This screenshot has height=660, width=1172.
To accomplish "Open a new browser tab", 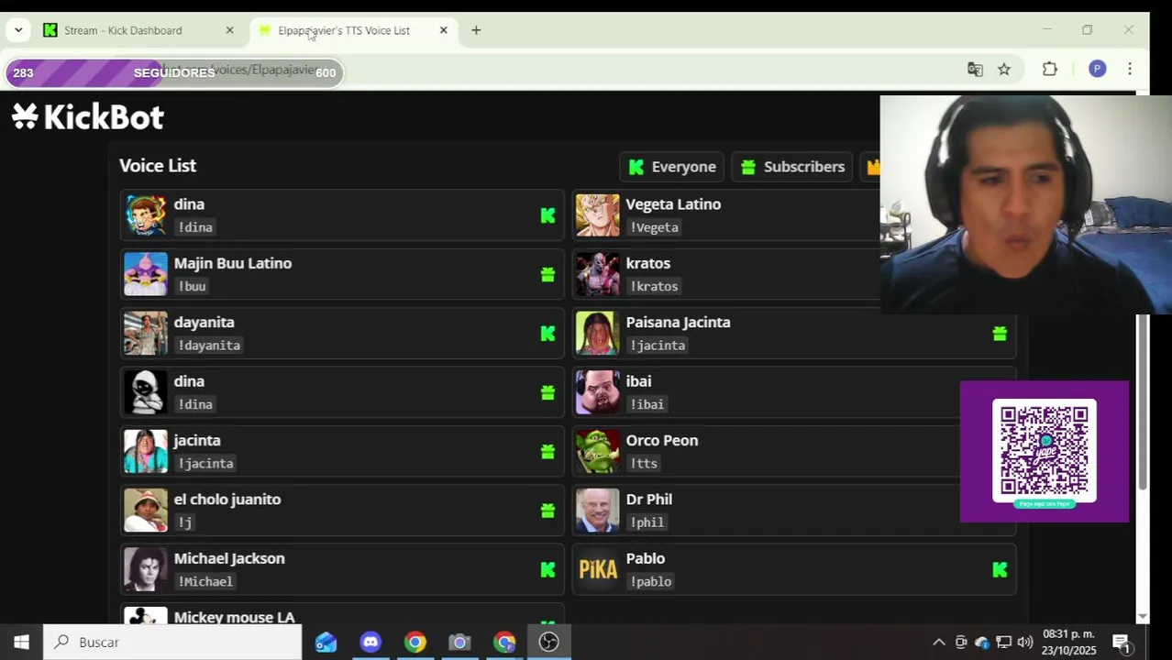I will [x=476, y=30].
